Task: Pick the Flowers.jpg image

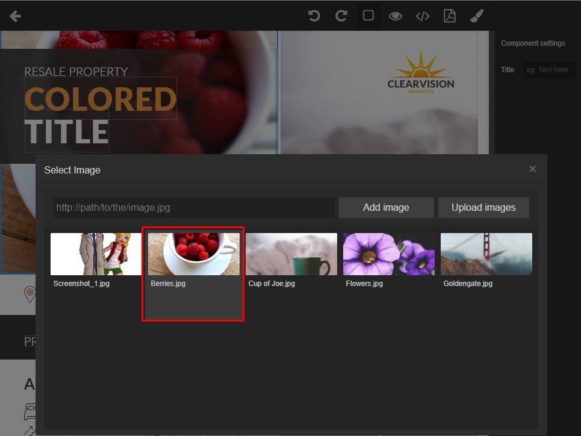Action: click(x=388, y=254)
